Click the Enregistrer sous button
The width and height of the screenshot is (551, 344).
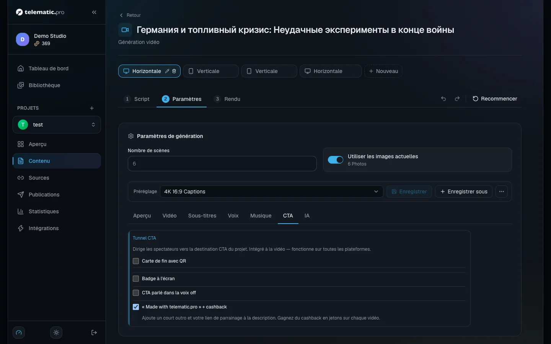click(464, 191)
